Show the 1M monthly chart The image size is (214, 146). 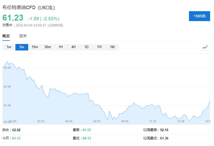[112, 47]
